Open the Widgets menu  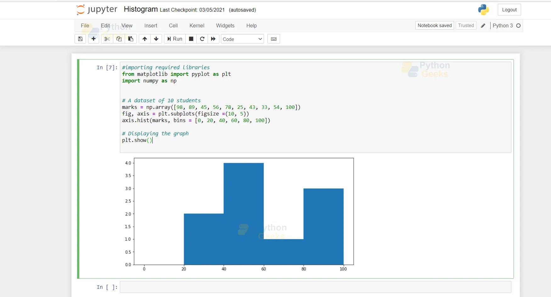(x=225, y=25)
